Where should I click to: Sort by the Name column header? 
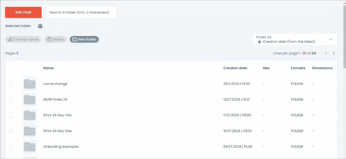pyautogui.click(x=48, y=68)
